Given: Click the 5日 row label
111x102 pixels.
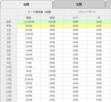Looking at the screenshot, I should coord(9,47).
